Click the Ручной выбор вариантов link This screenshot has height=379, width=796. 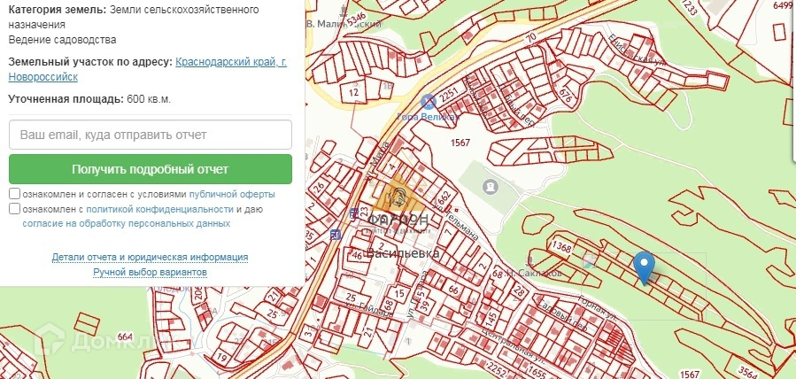click(x=150, y=272)
